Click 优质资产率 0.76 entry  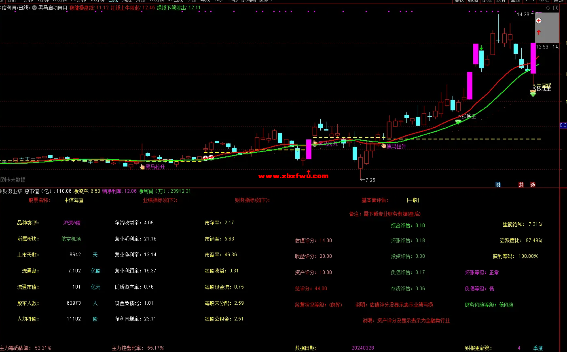pyautogui.click(x=134, y=287)
